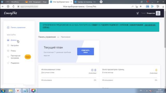
Task: Click the Поддержка sidebar icon
Action: click(x=8, y=63)
